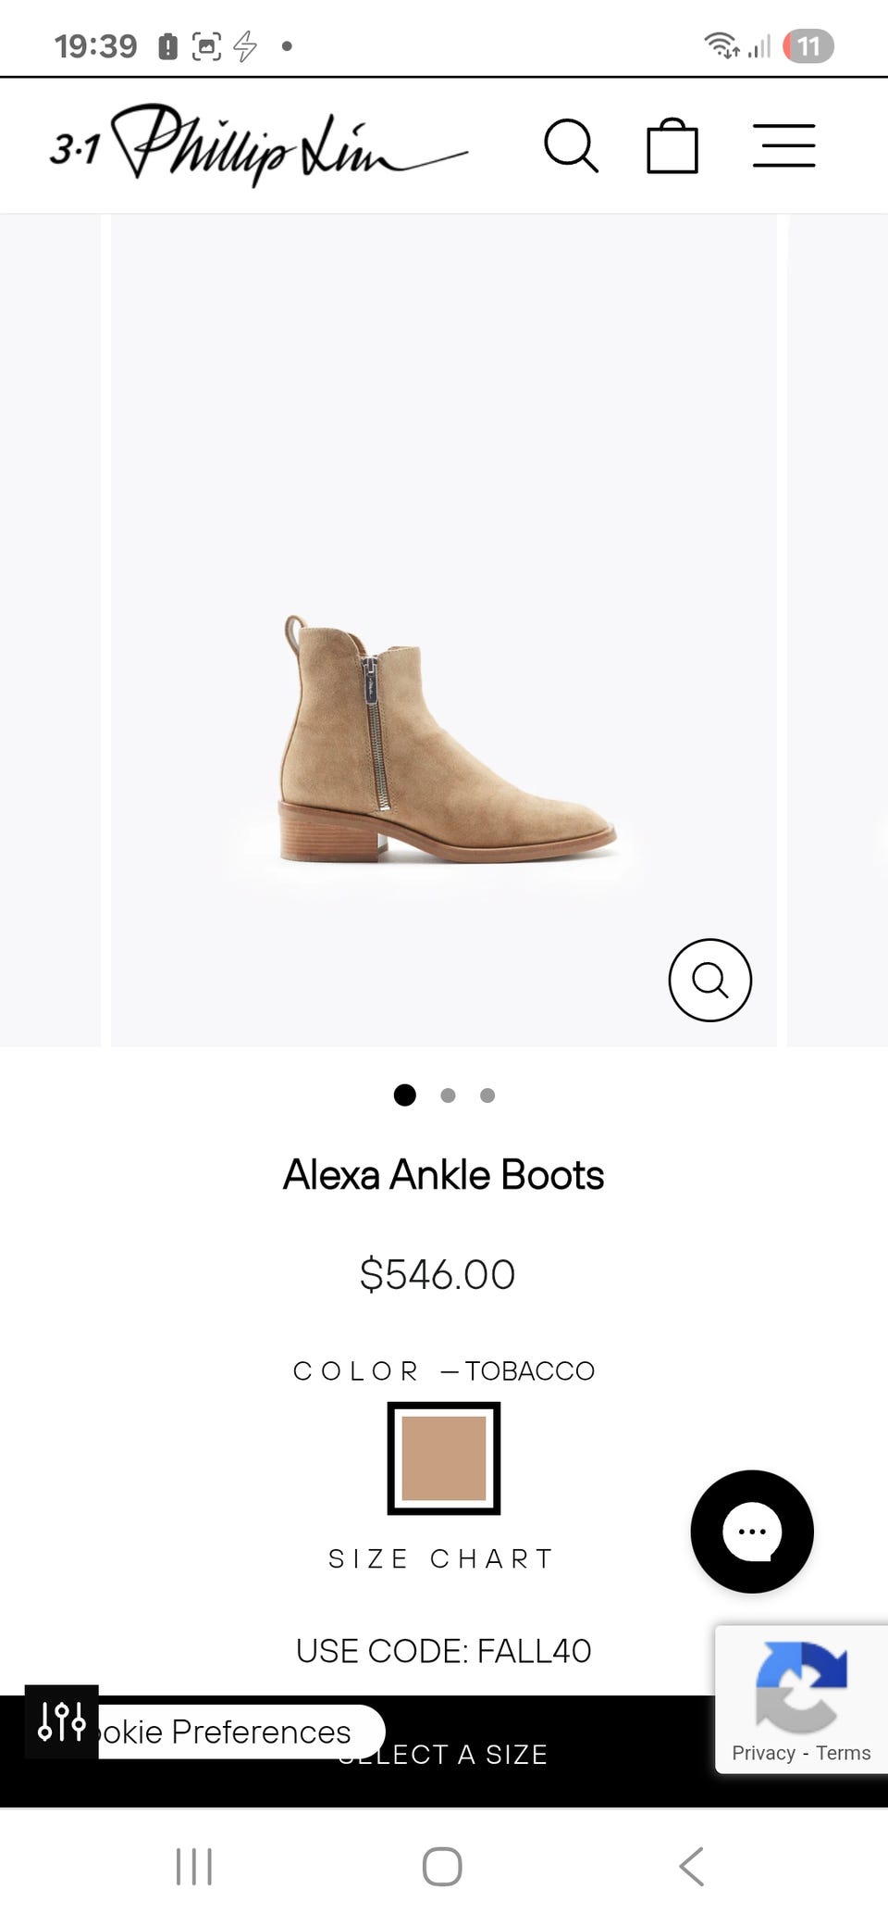Open the search magnifier icon in header
This screenshot has height=1926, width=888.
[571, 146]
